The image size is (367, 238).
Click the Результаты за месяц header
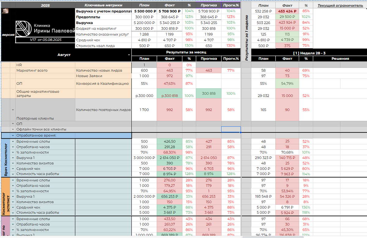tap(186, 52)
